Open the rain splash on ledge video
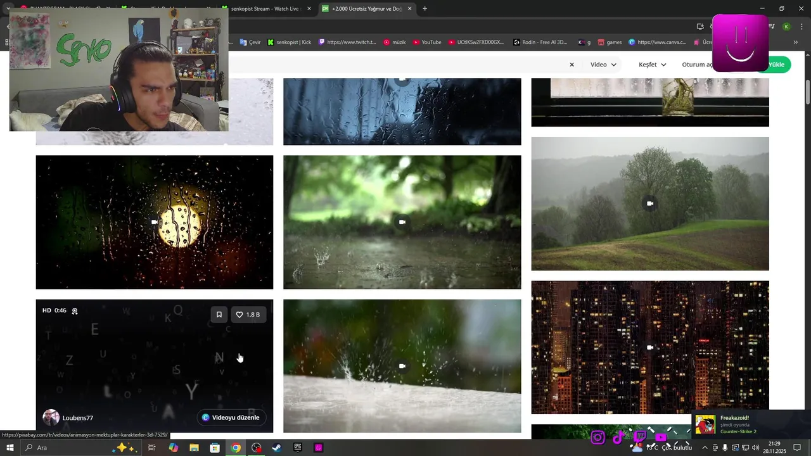811x456 pixels. (x=402, y=366)
